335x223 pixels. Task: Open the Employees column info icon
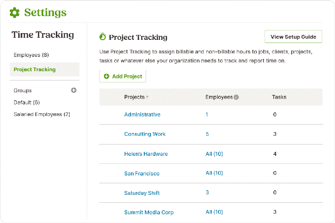tap(236, 97)
